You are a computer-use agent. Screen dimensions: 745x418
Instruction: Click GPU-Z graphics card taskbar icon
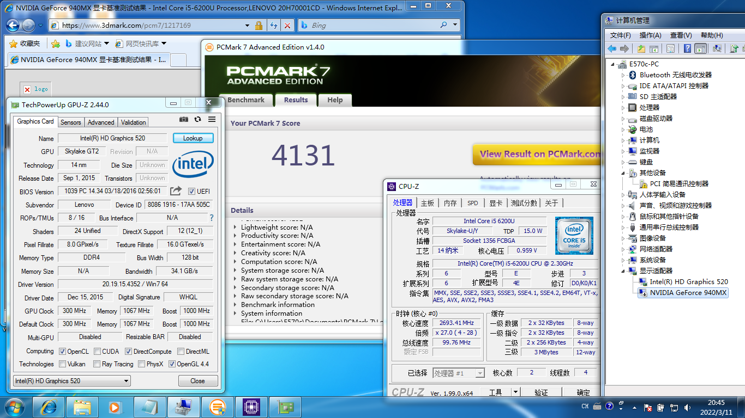click(x=285, y=407)
